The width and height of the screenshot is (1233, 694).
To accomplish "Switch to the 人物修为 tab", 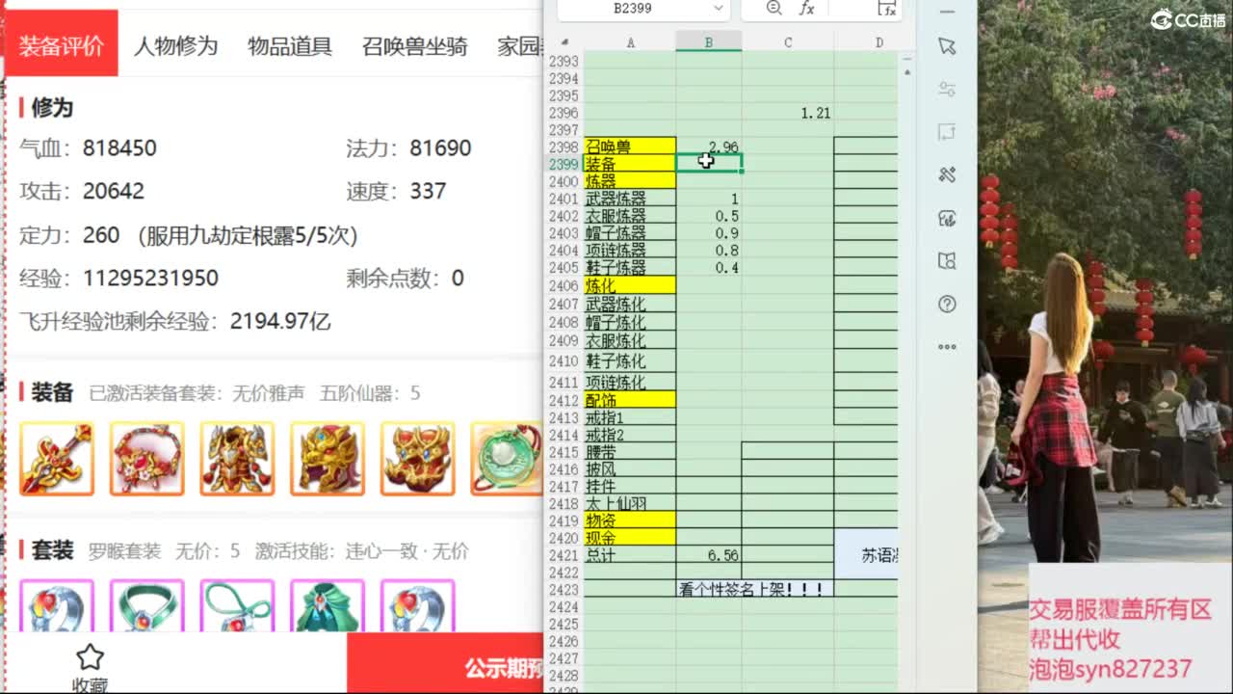I will 175,45.
